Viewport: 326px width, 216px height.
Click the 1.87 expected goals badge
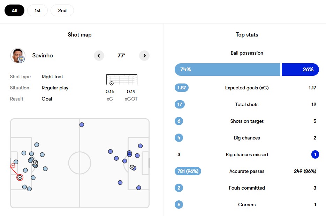182,88
